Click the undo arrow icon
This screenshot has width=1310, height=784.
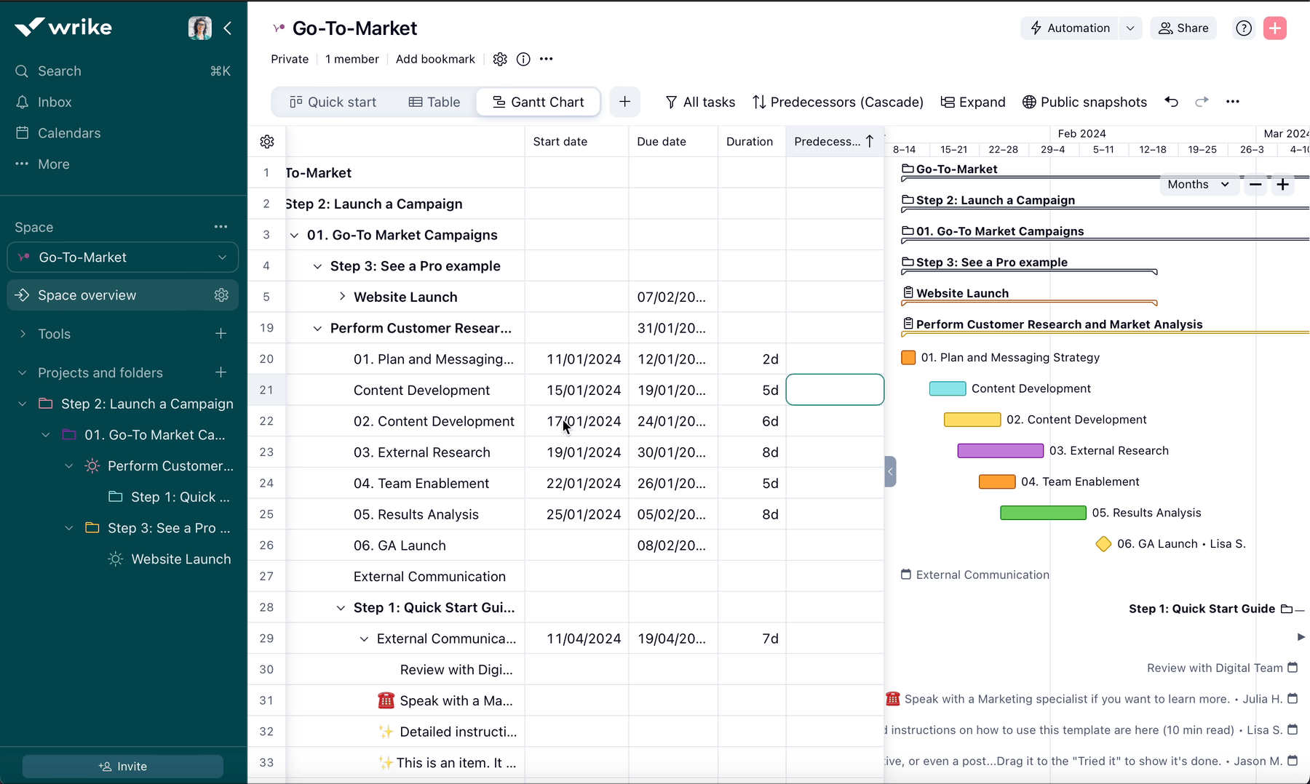point(1171,102)
